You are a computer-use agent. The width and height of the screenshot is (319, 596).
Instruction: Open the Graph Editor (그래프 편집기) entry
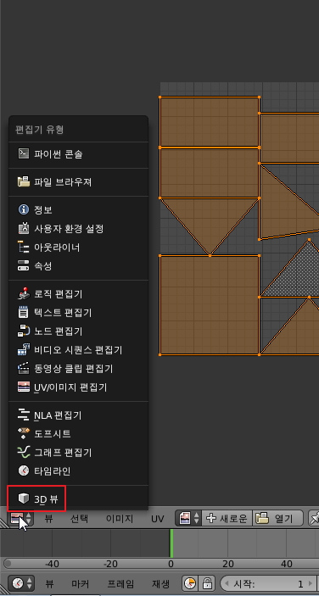[78, 453]
